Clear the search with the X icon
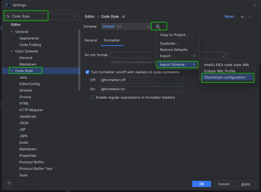This screenshot has height=192, width=261. tap(75, 16)
